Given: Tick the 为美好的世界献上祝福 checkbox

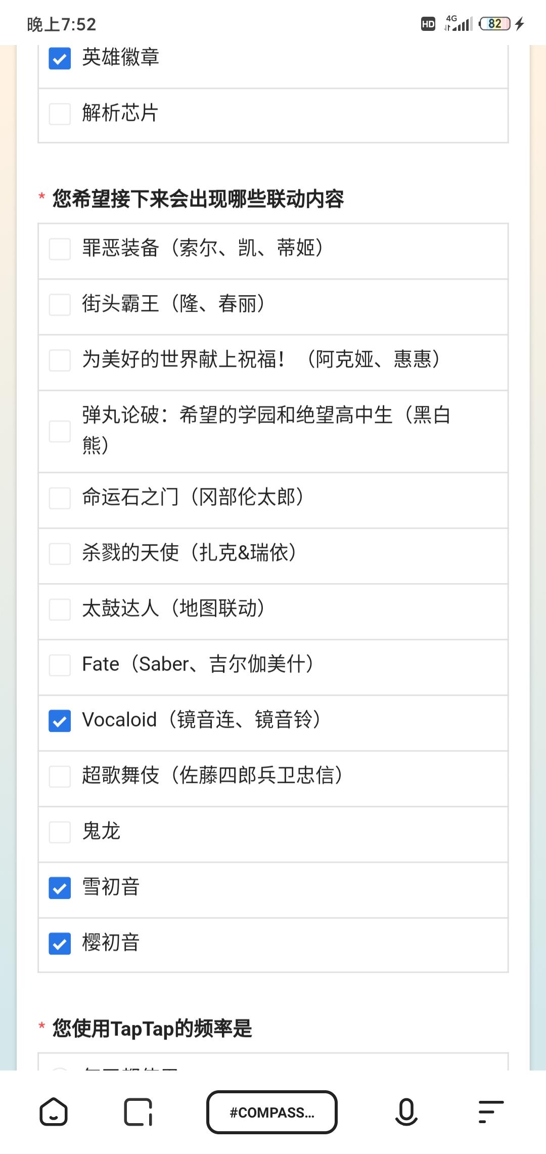Looking at the screenshot, I should click(60, 360).
